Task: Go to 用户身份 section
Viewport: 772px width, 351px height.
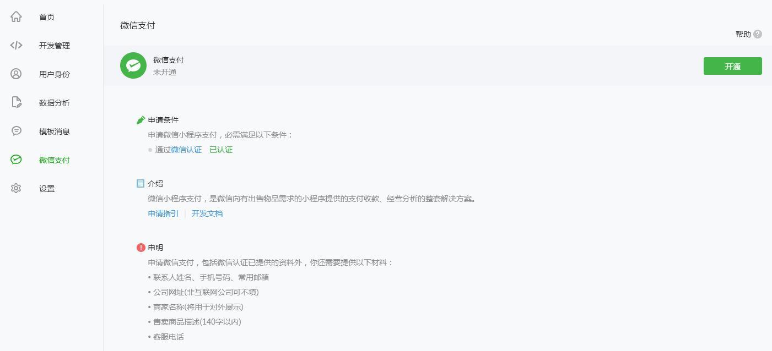Action: [55, 74]
